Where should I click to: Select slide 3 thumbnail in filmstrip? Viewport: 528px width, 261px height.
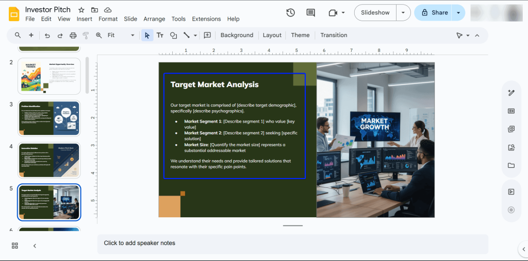coord(49,118)
